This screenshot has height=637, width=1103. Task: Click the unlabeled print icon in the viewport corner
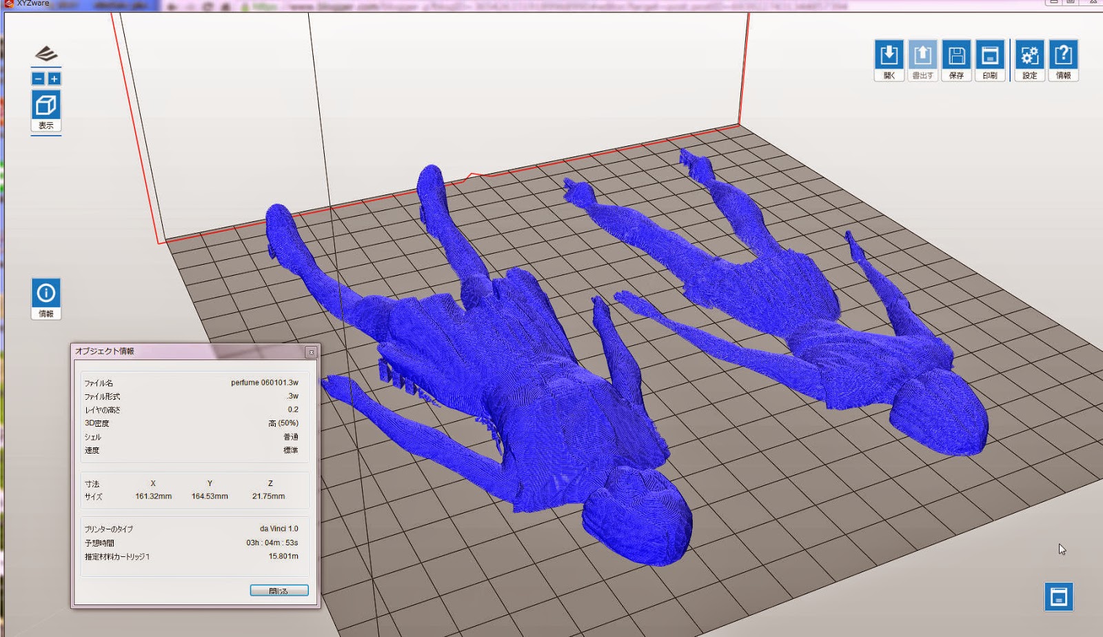(x=1059, y=596)
